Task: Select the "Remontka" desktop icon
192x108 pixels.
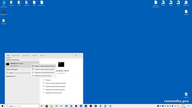Action: 186,3
